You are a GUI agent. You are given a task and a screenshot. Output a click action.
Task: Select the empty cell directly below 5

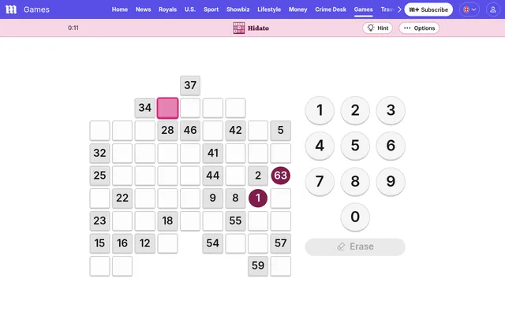click(x=281, y=153)
